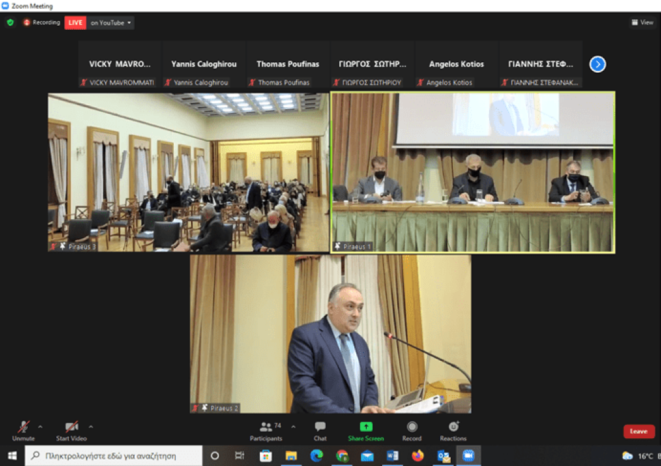Start Video camera toggle

pos(71,431)
